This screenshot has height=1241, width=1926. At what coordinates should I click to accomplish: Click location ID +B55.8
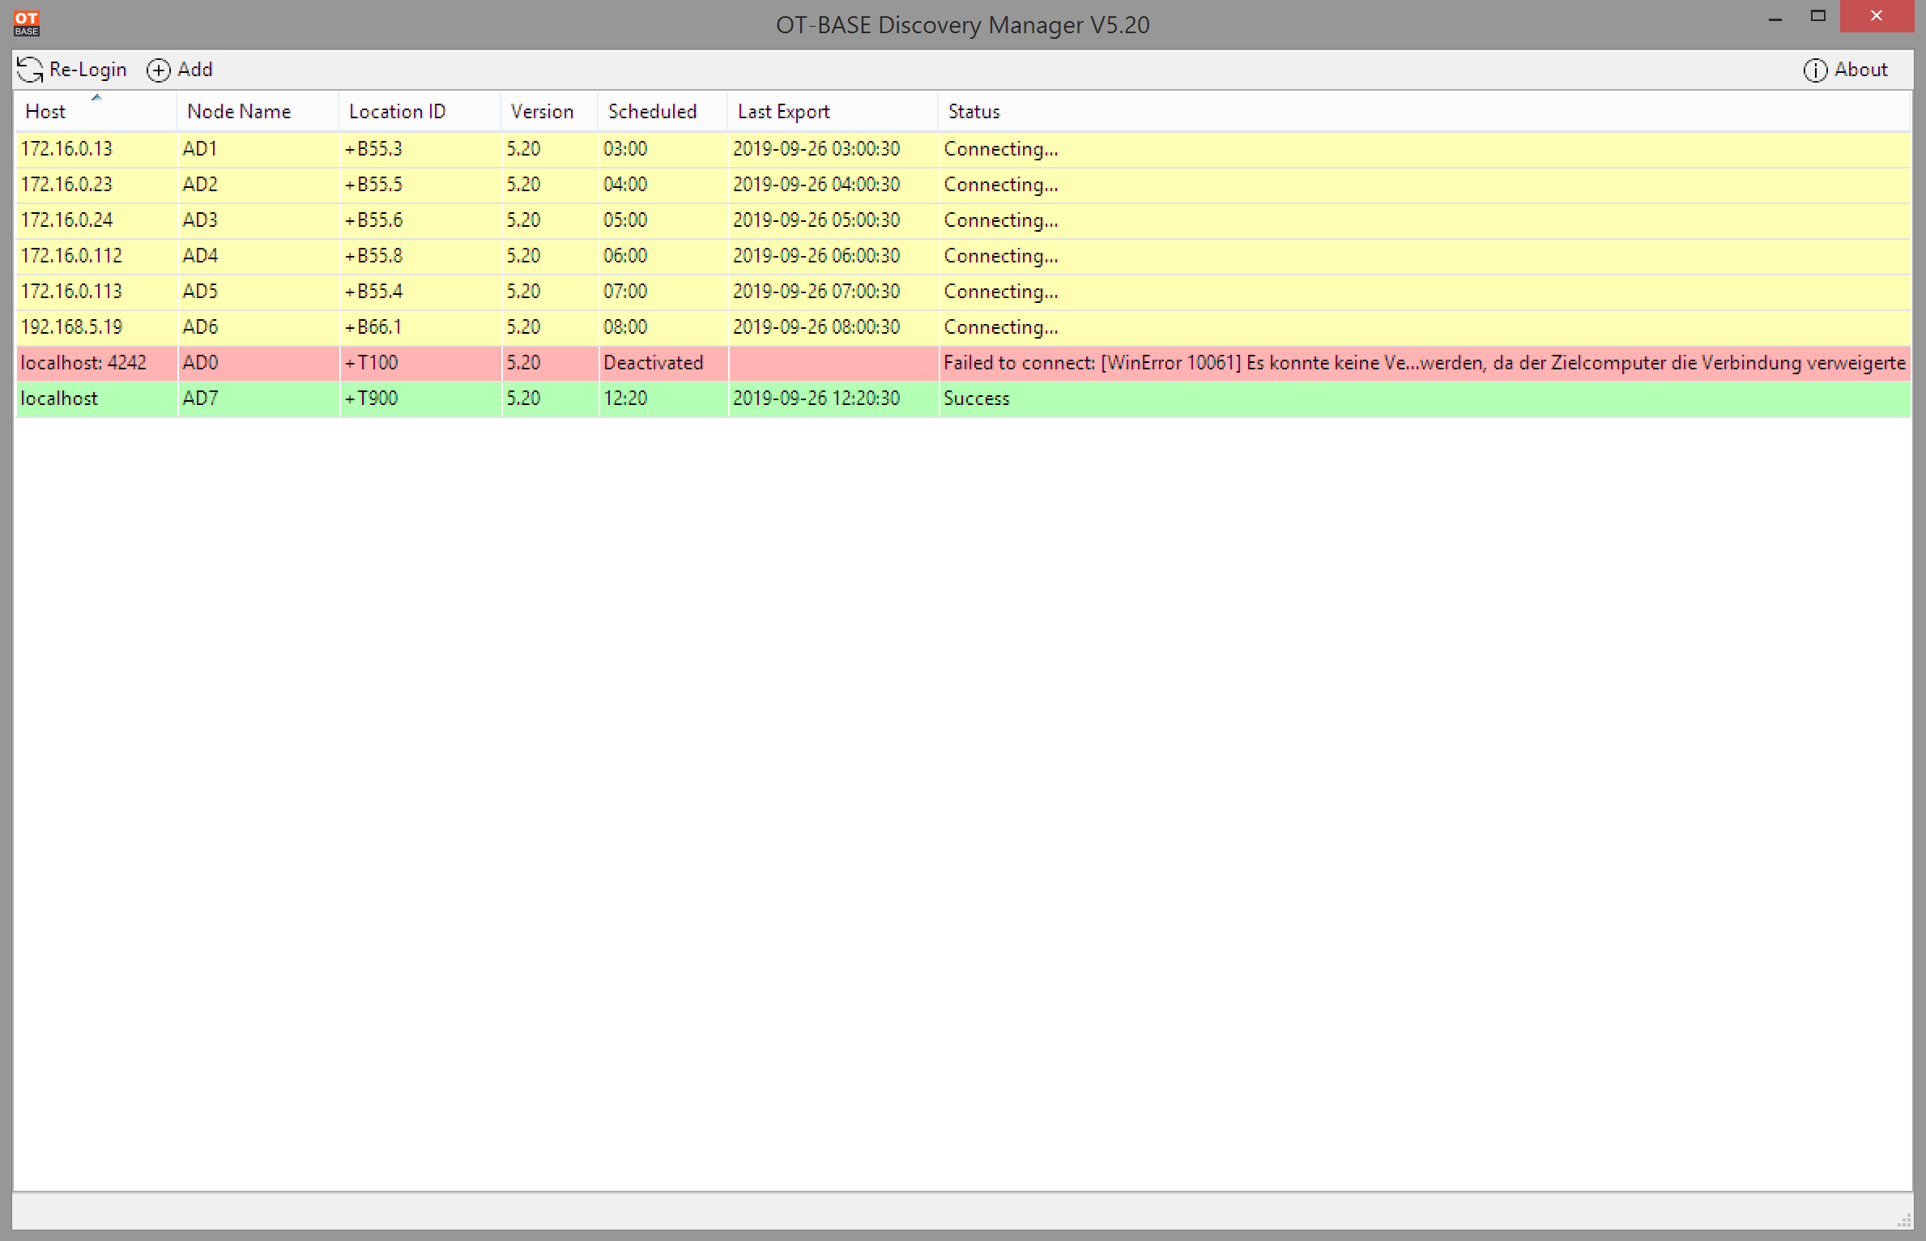(373, 256)
